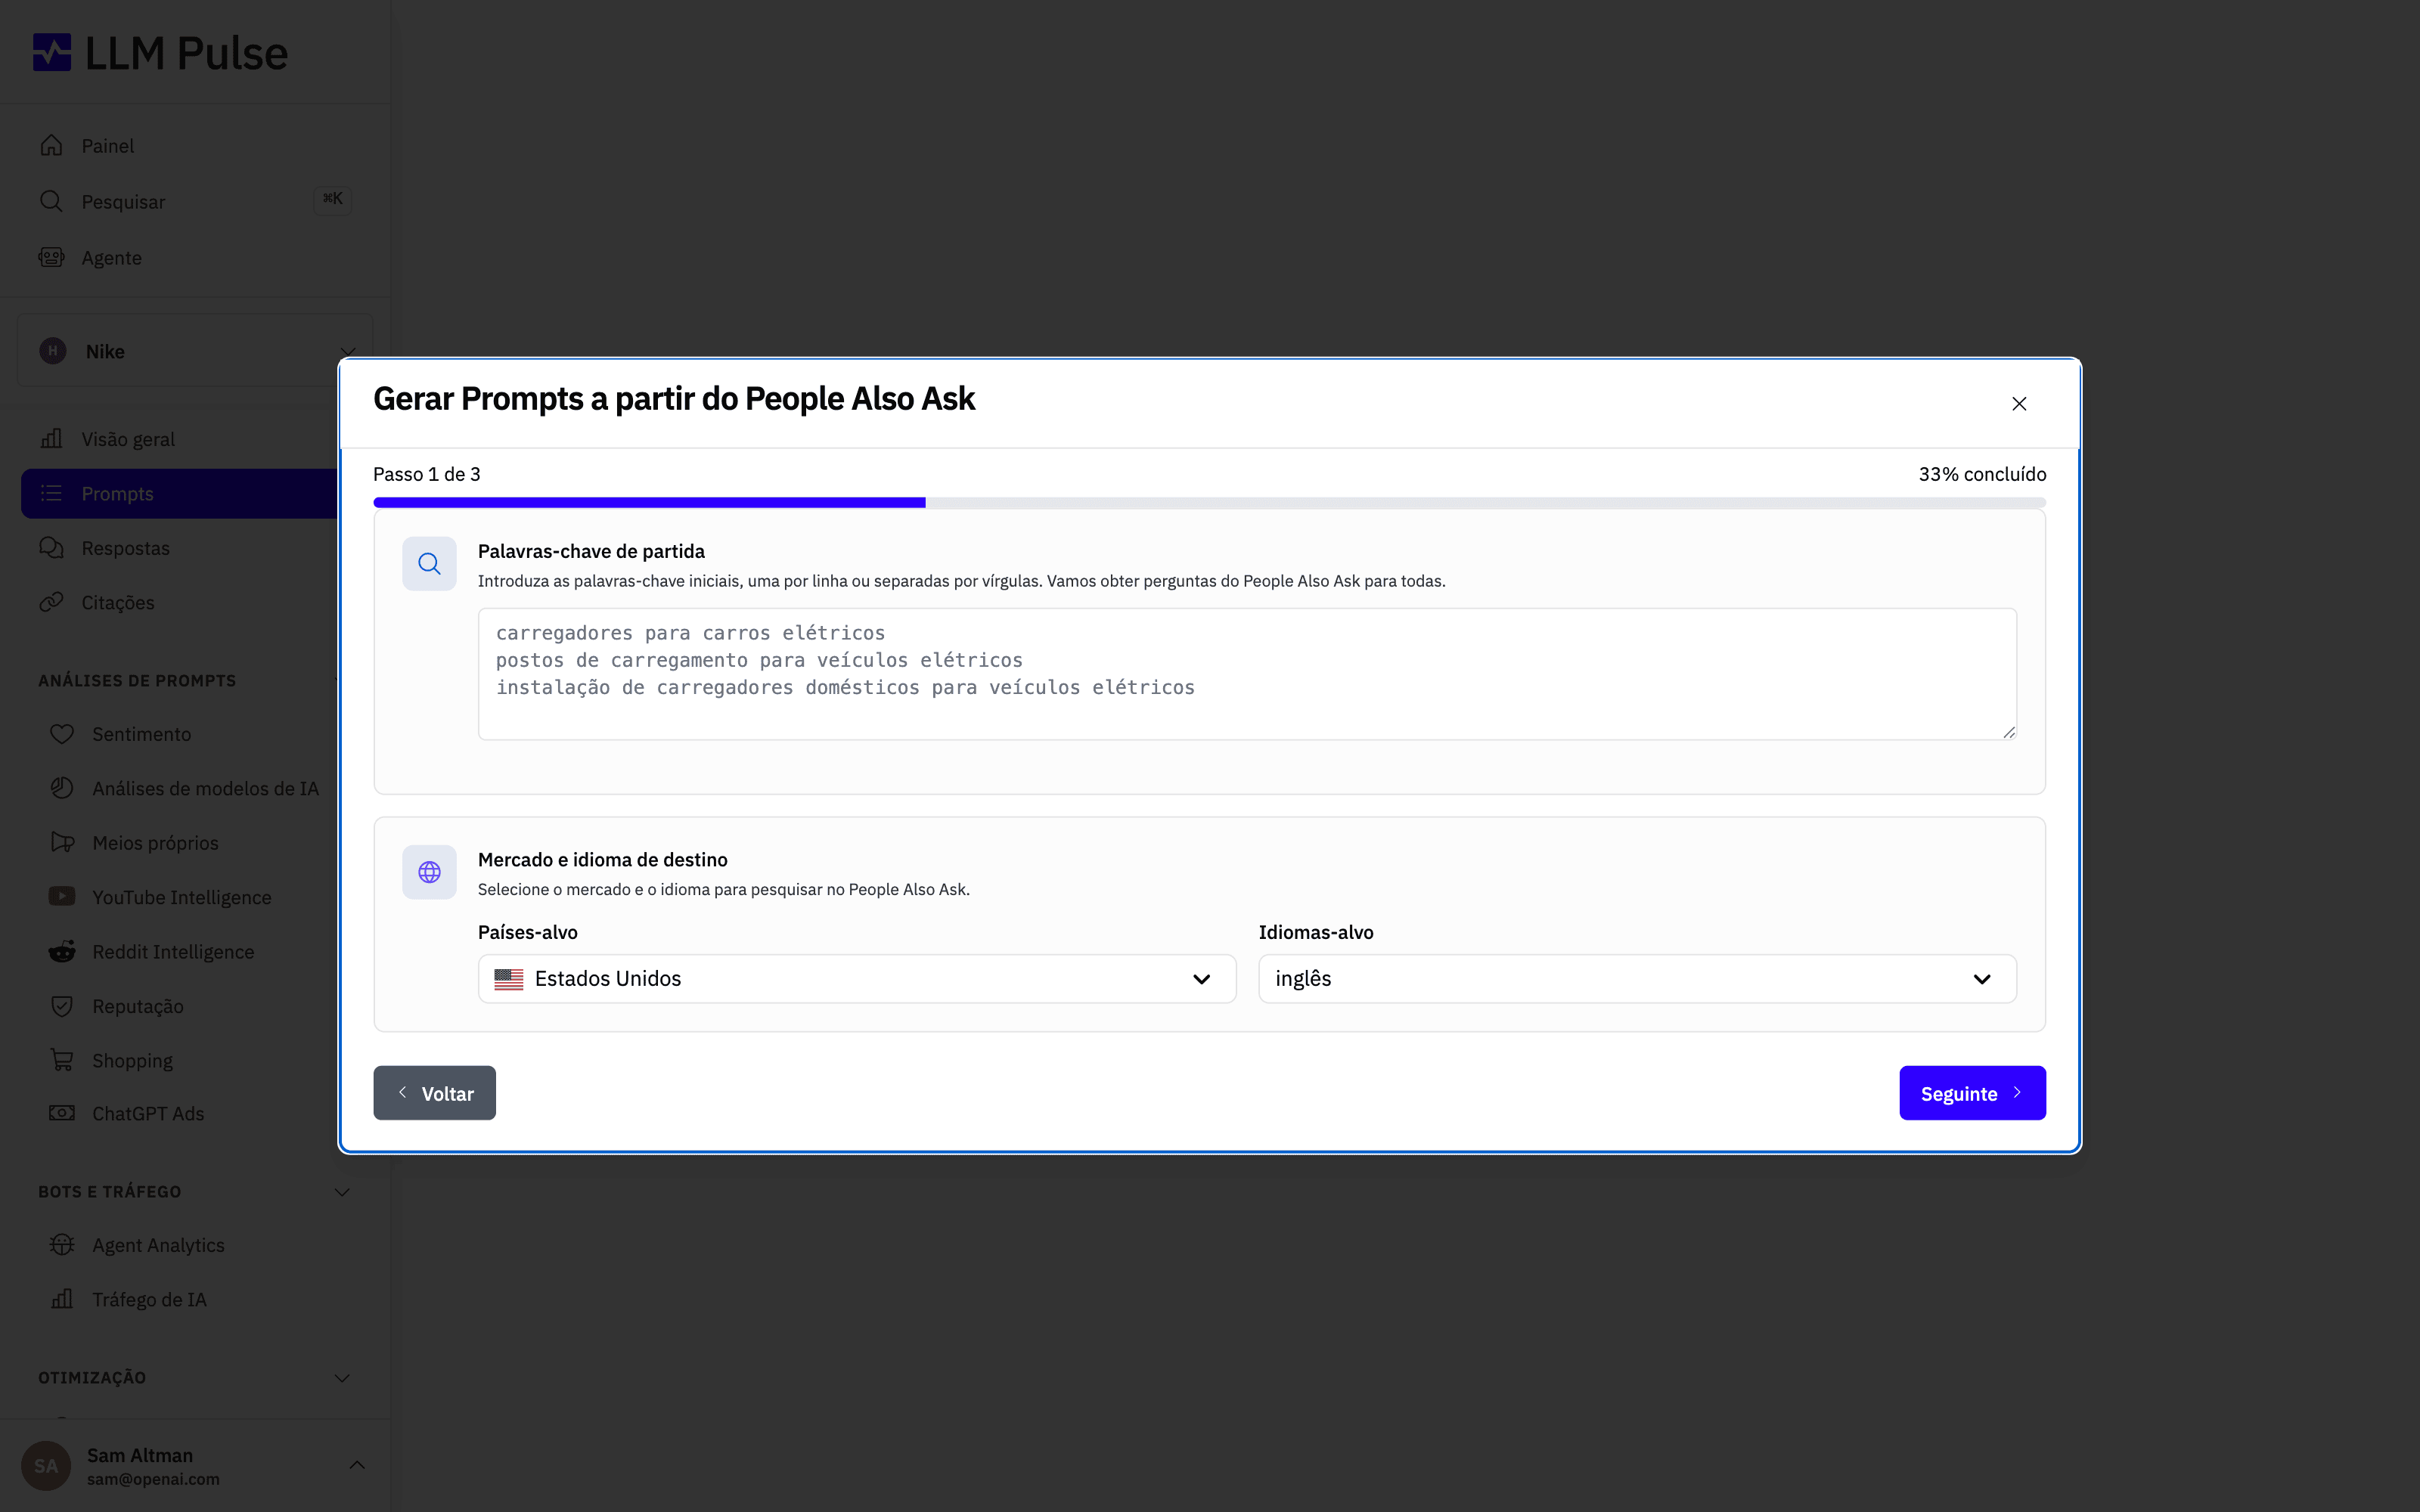The image size is (2420, 1512).
Task: Click the Reputação shield icon
Action: coord(62,1006)
